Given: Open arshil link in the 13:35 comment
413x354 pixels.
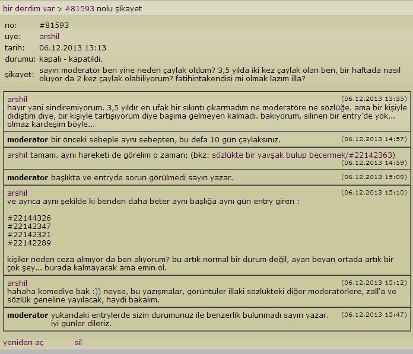Looking at the screenshot, I should [x=17, y=99].
